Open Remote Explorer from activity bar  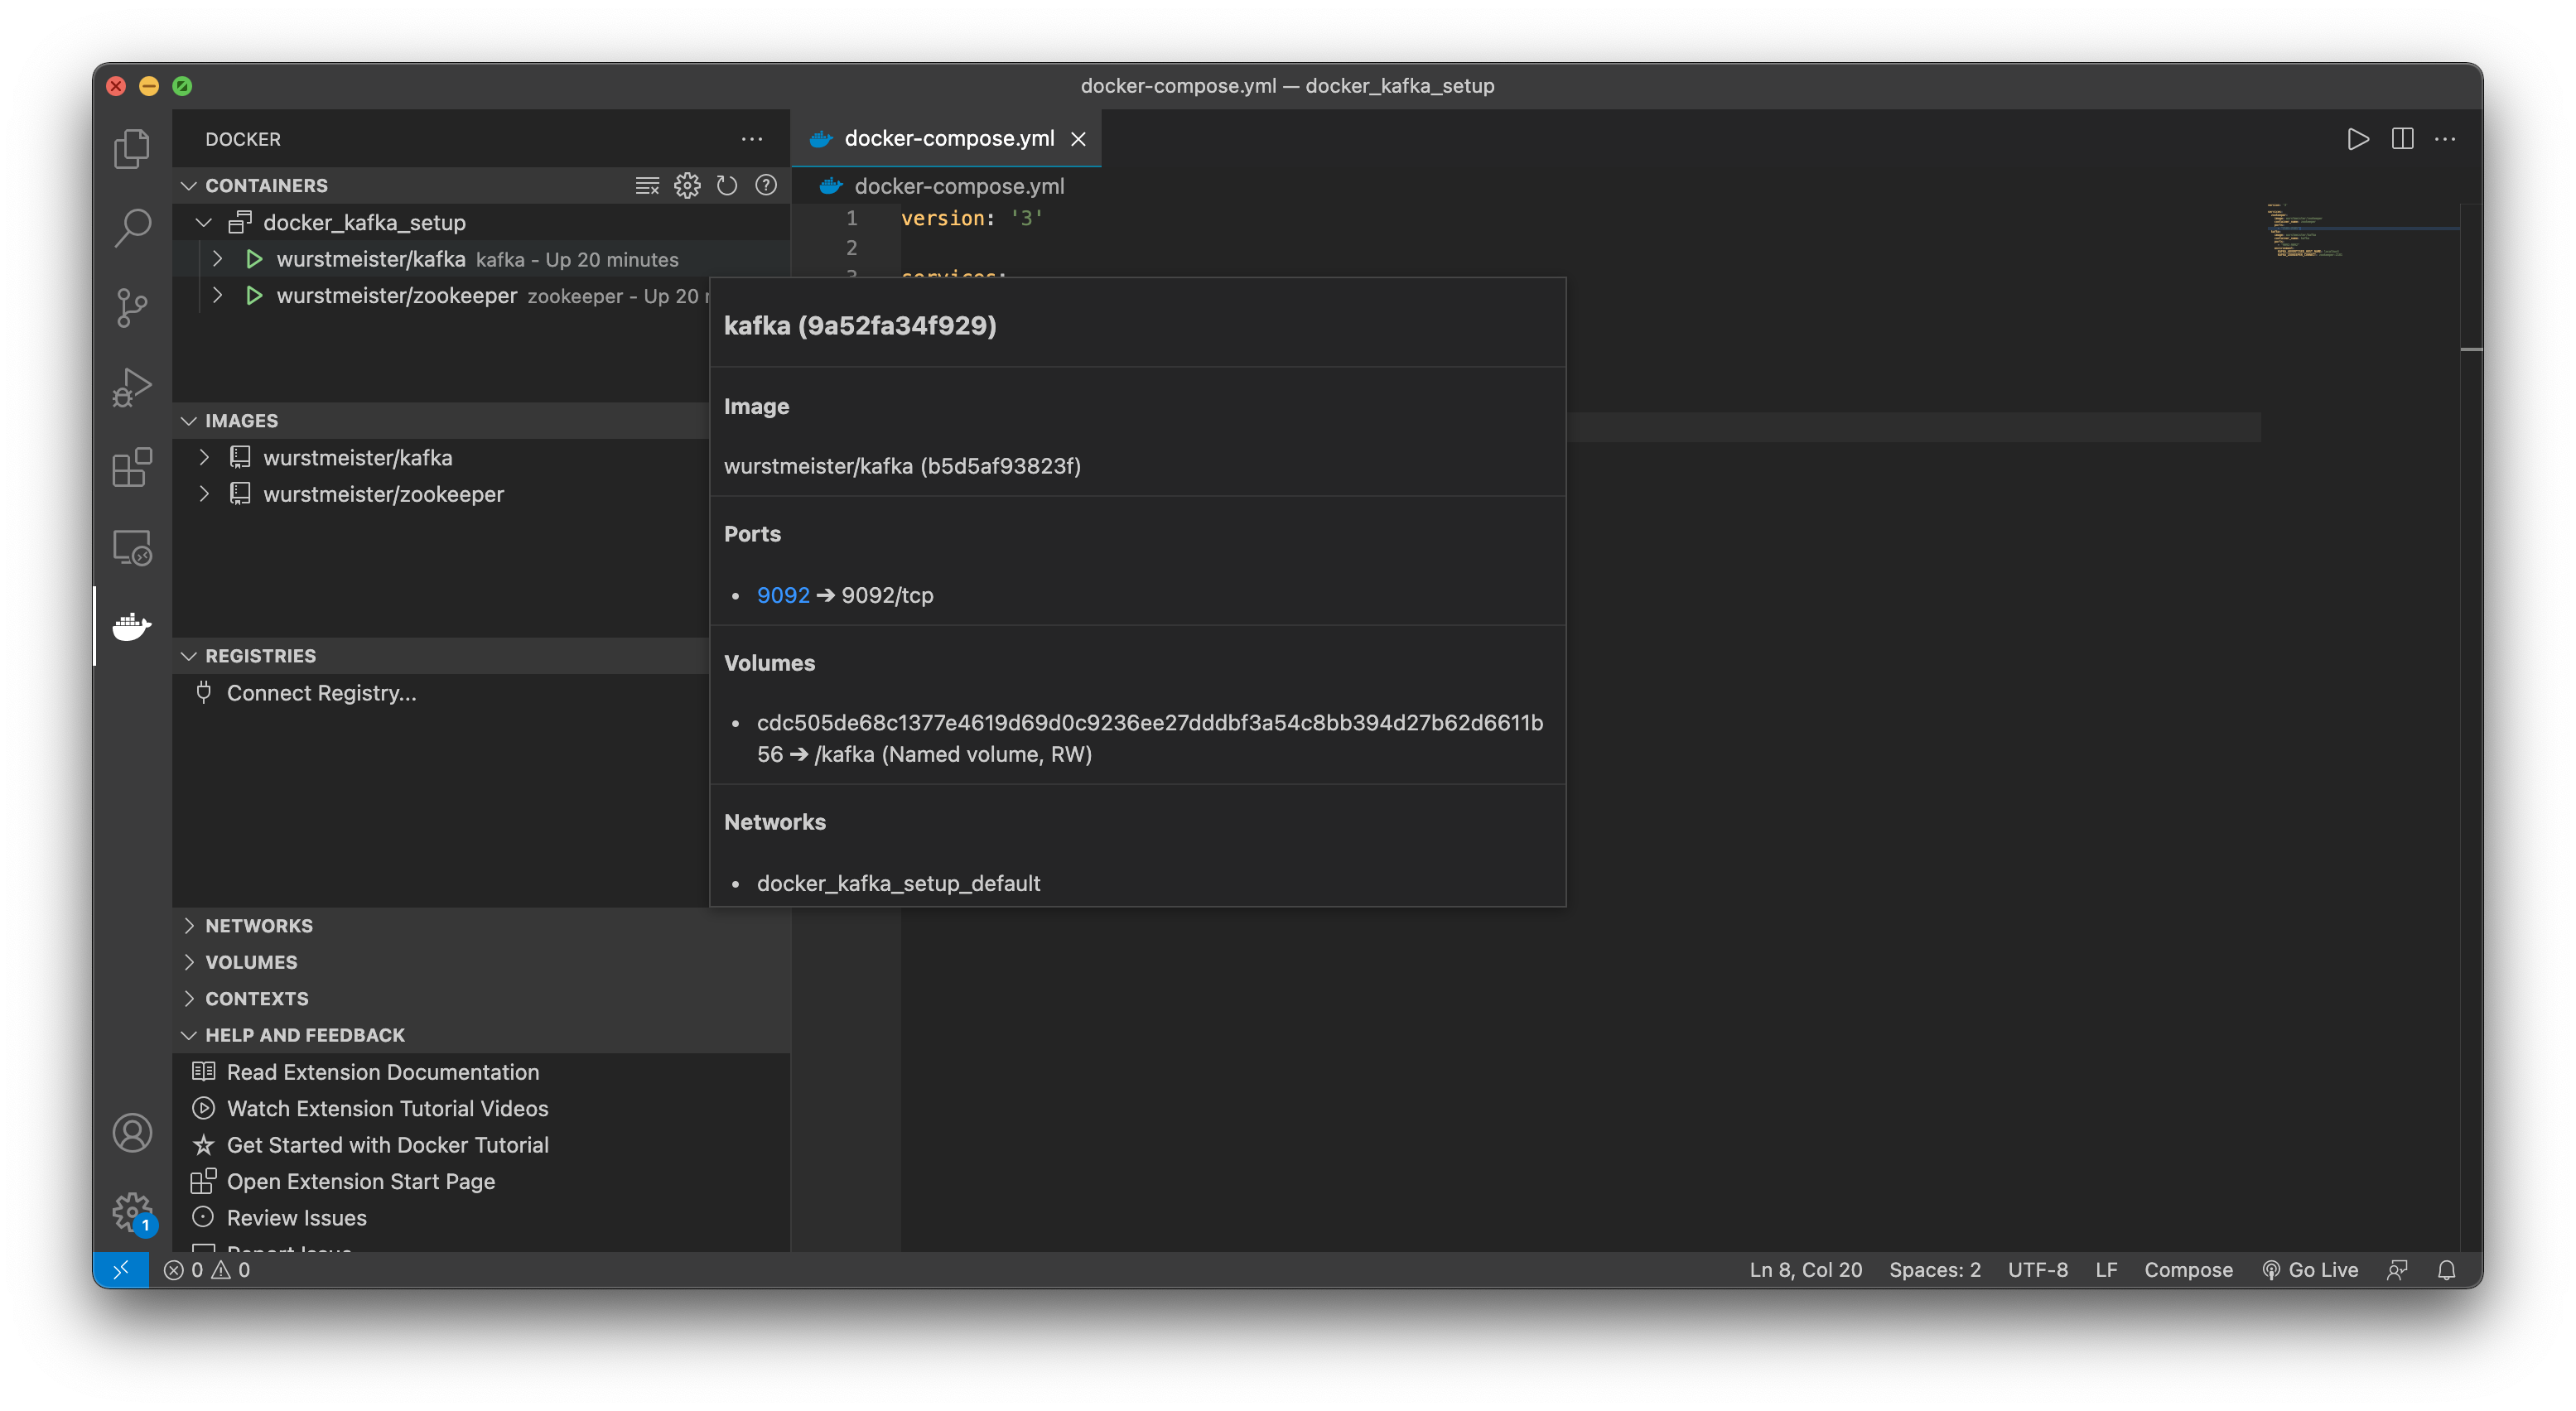click(131, 547)
